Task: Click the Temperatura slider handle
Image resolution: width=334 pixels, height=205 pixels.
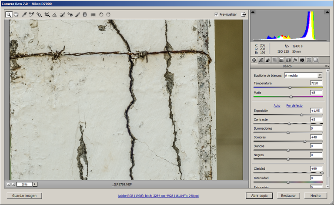Action: click(290, 87)
